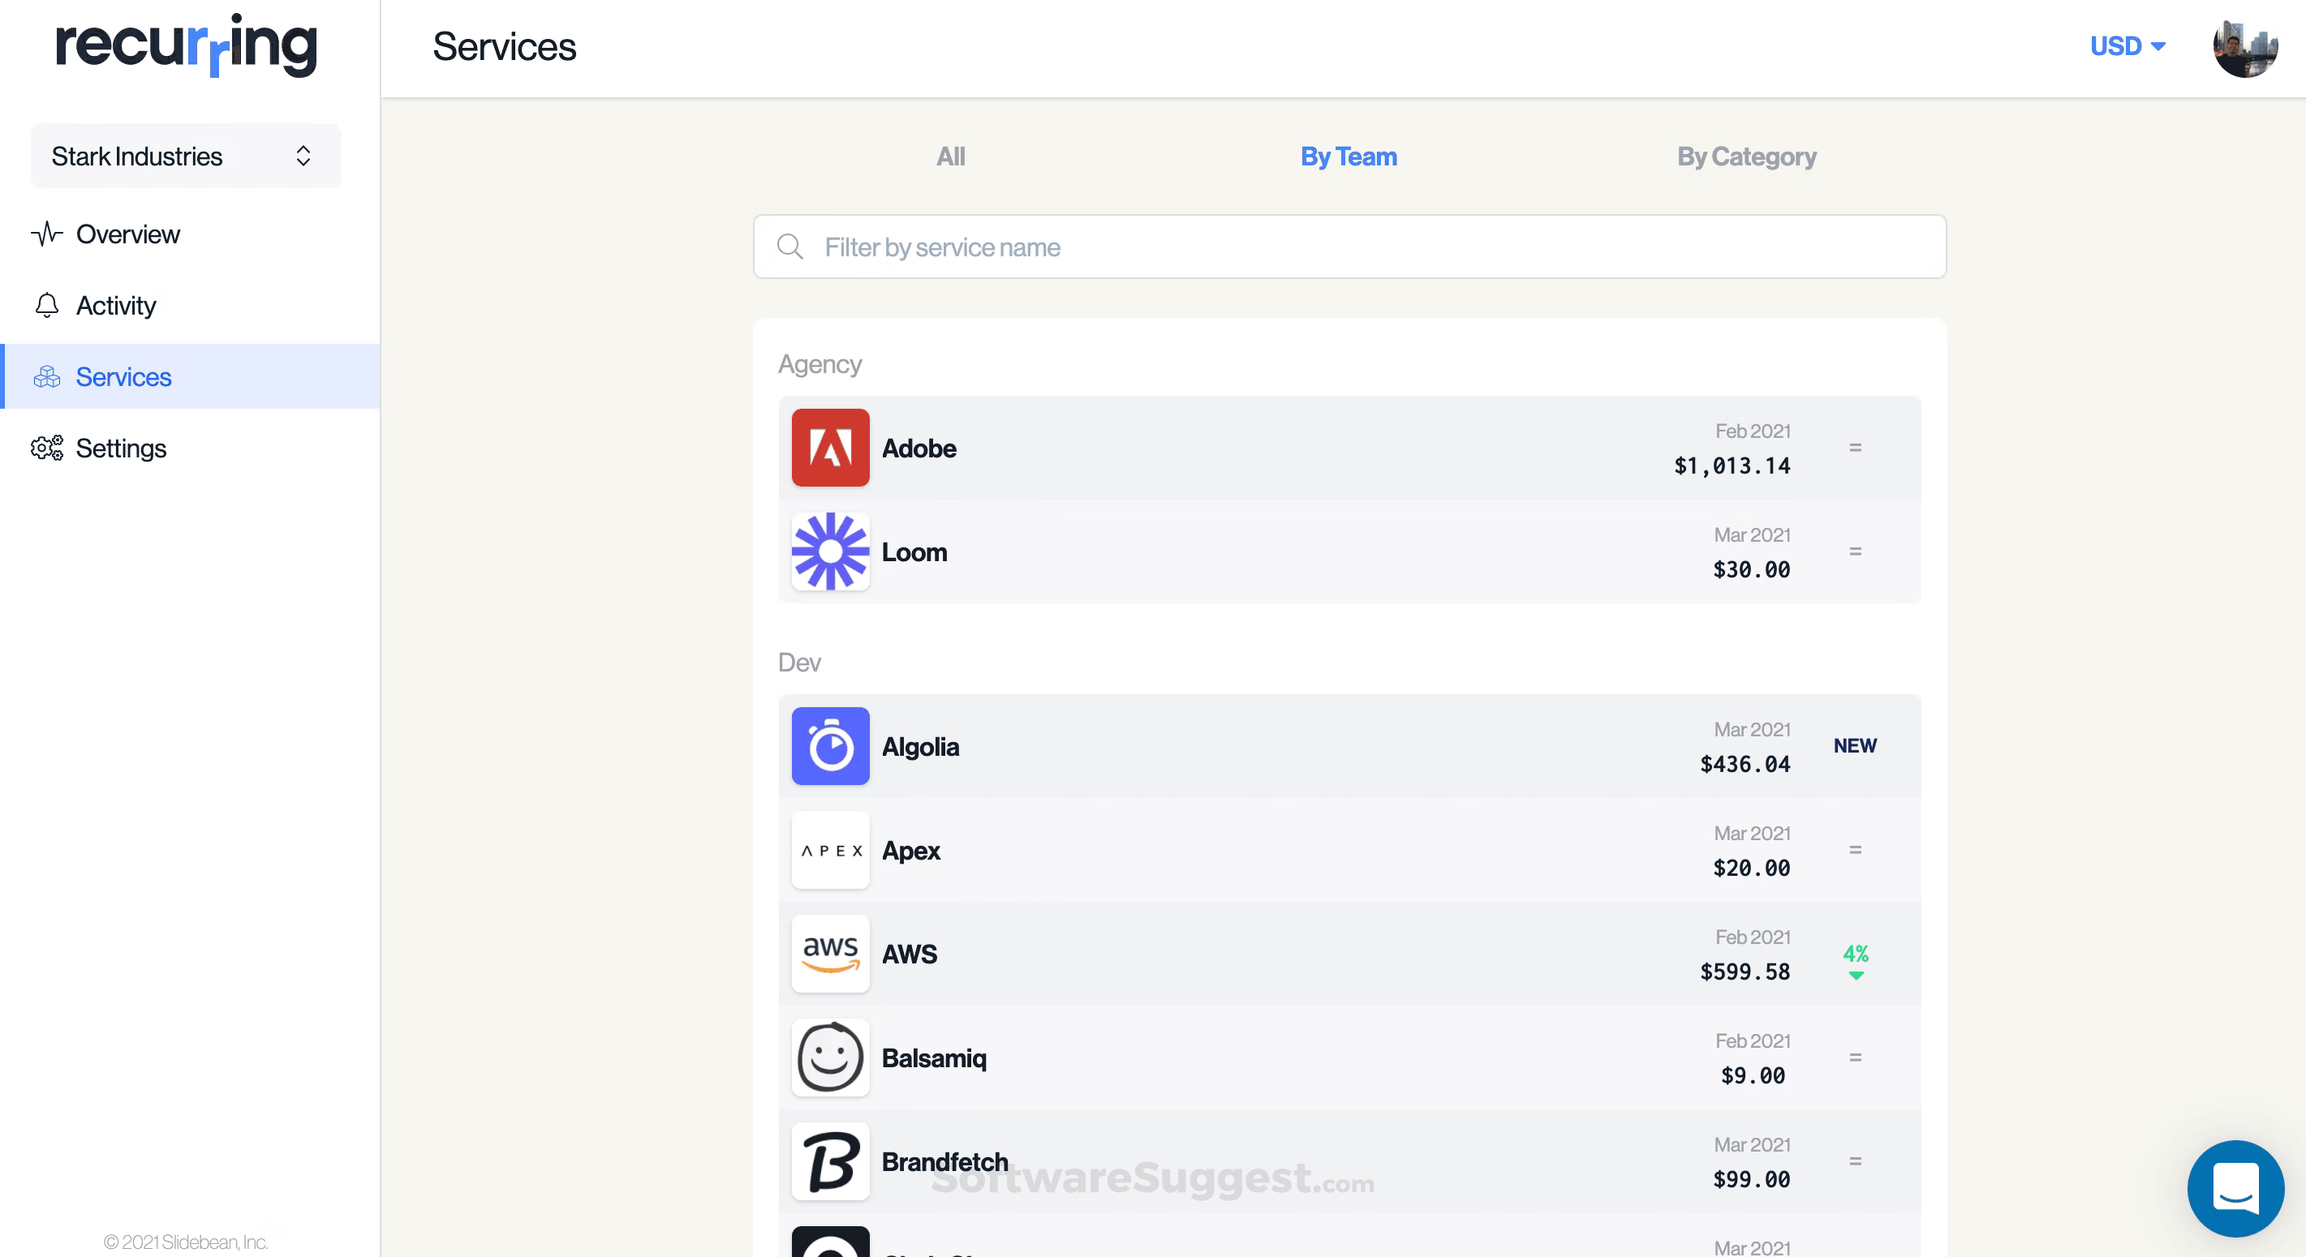Click the Apex service logo

click(x=830, y=850)
